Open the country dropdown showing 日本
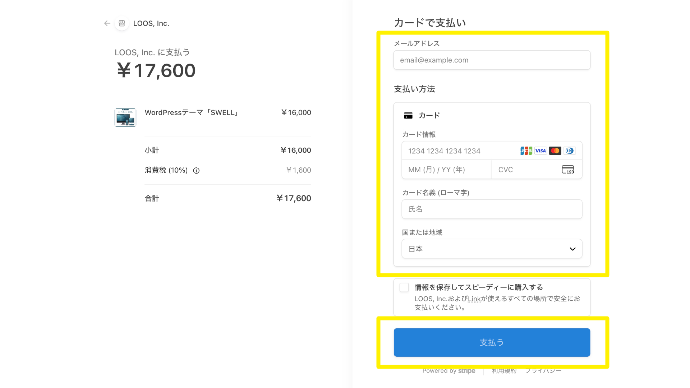 (x=492, y=249)
